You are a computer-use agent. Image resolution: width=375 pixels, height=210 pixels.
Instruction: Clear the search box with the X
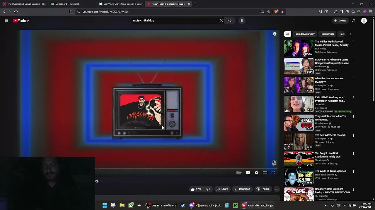(x=221, y=20)
